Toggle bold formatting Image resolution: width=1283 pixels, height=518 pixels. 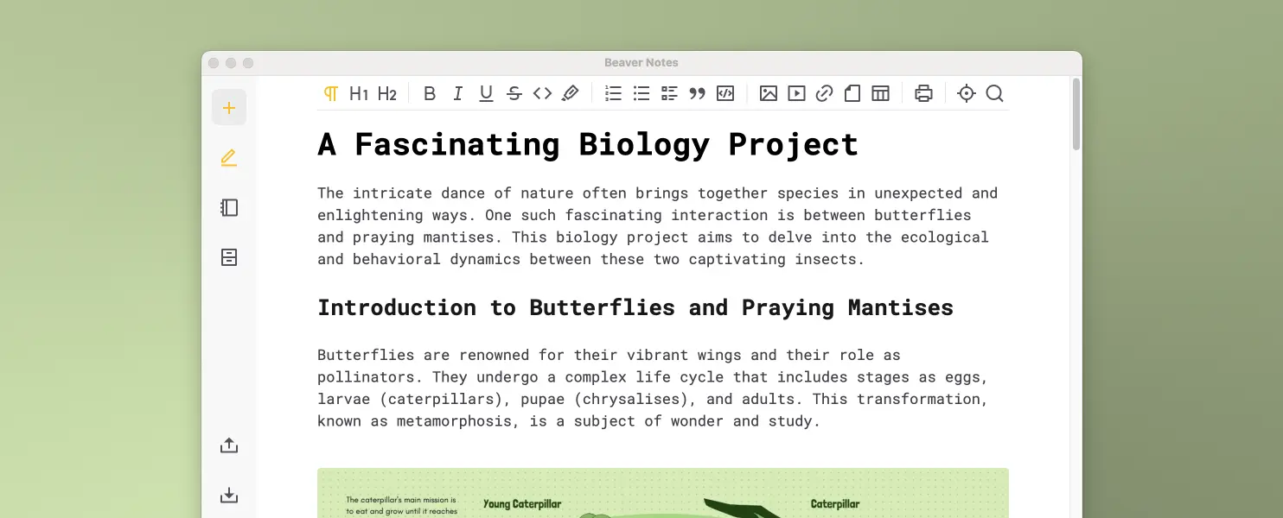pos(430,93)
